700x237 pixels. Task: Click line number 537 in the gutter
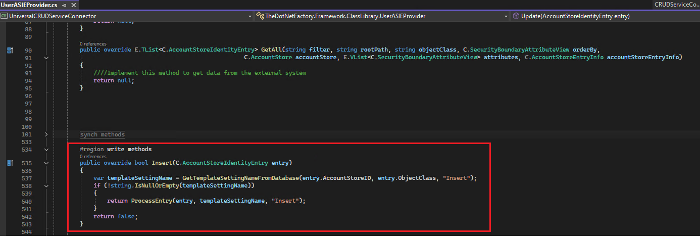tap(27, 178)
